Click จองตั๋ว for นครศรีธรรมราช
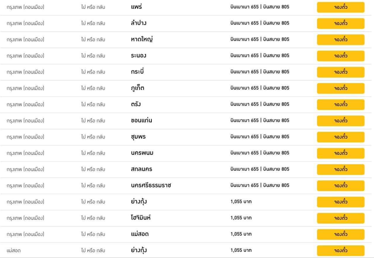Screen dimensions: 374x258 341,186
